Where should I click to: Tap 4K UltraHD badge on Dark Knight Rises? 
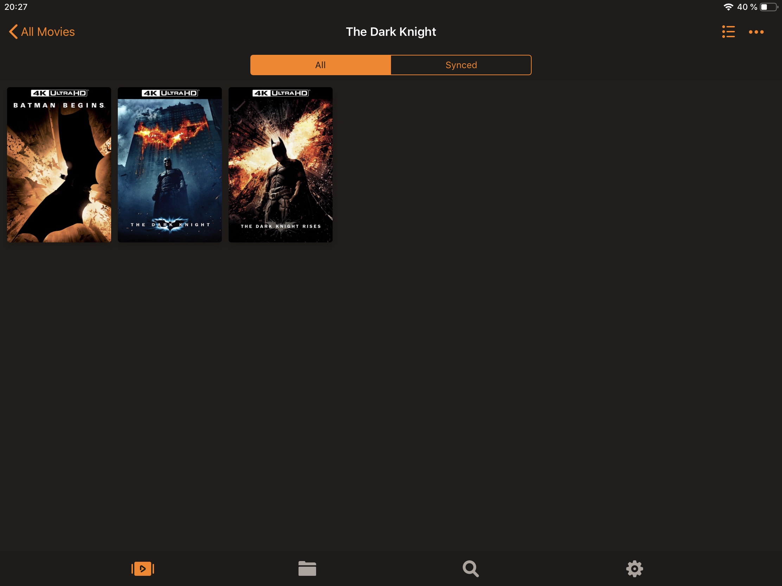[280, 93]
